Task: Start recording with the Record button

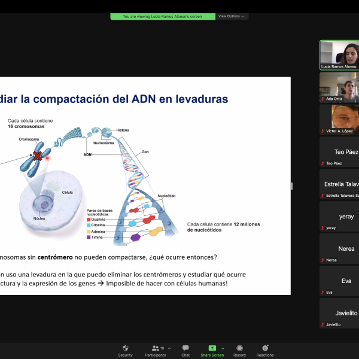Action: (239, 348)
